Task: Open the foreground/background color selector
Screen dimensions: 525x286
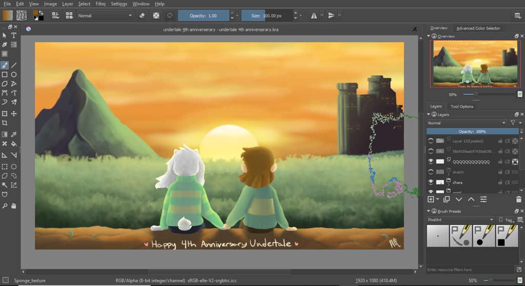Action: coord(38,15)
